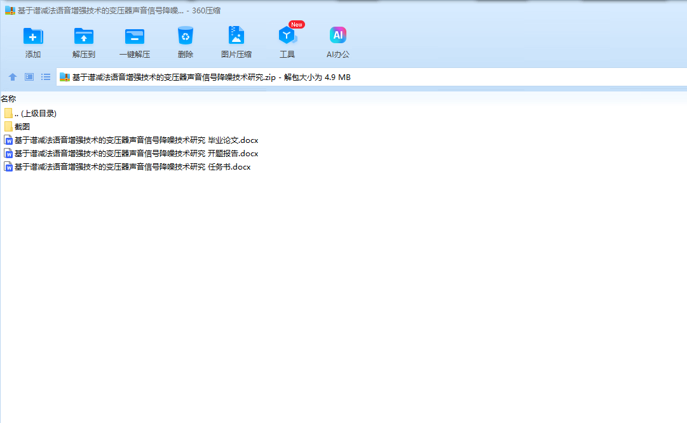
Task: Select the .. (上级目录) parent folder row
Action: tap(31, 114)
